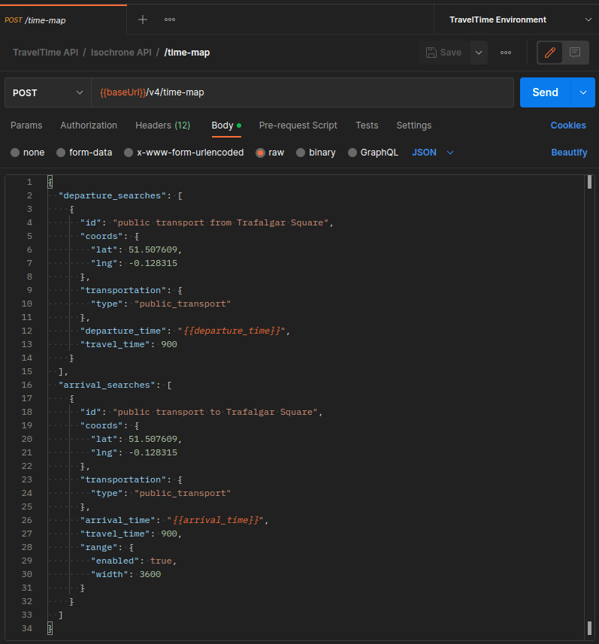Switch to the Headers (12) tab
This screenshot has width=599, height=644.
click(x=162, y=125)
